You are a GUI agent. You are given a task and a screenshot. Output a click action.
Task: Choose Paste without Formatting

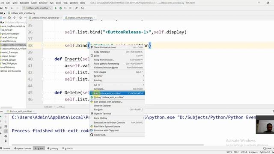click(117, 64)
